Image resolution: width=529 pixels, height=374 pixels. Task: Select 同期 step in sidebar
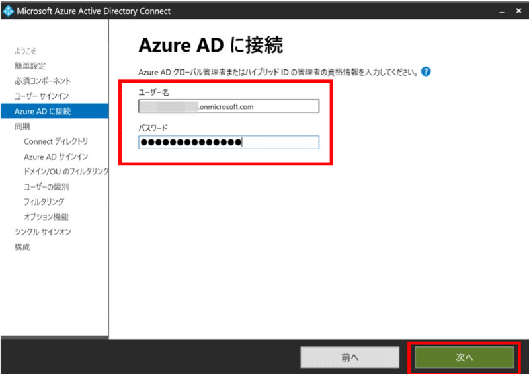point(22,126)
